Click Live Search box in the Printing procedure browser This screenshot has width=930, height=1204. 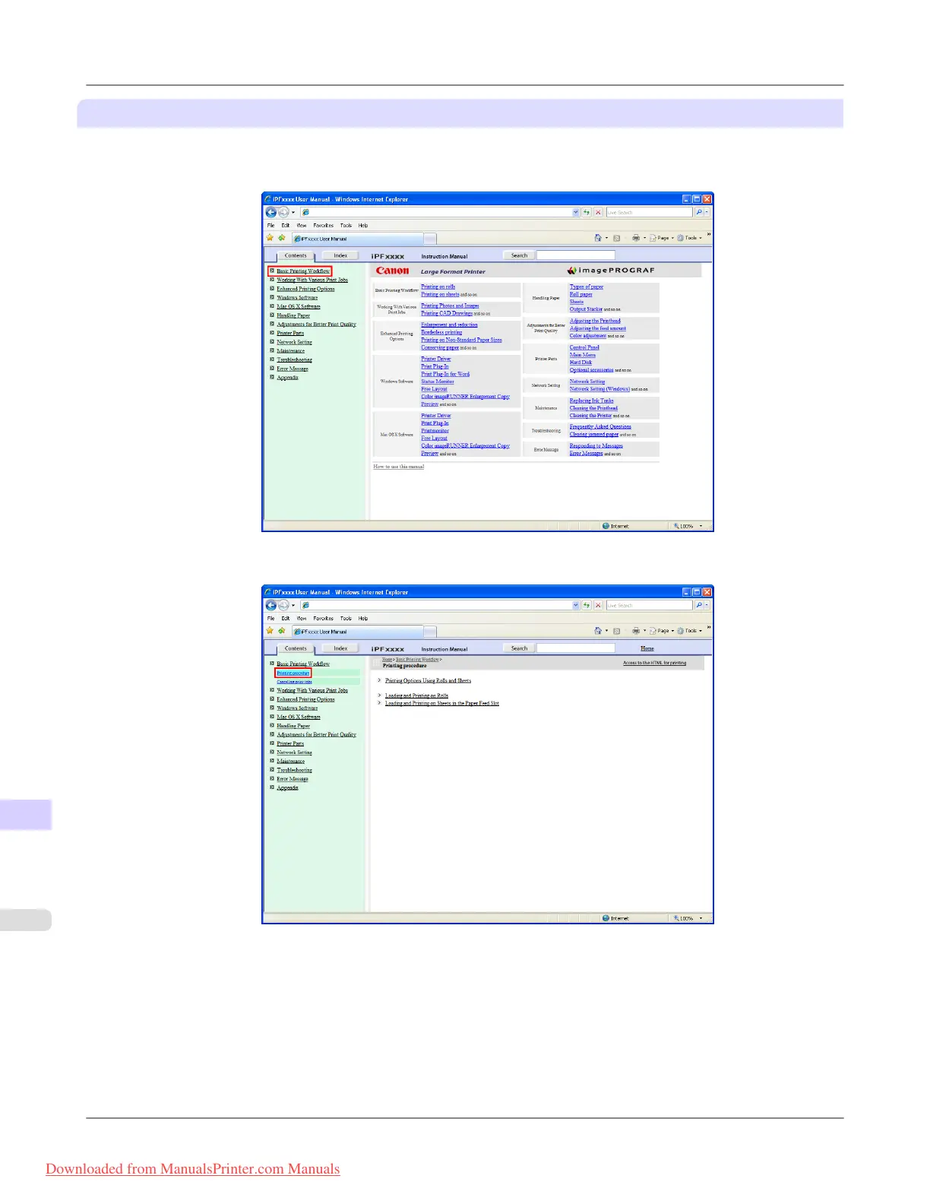[x=649, y=605]
